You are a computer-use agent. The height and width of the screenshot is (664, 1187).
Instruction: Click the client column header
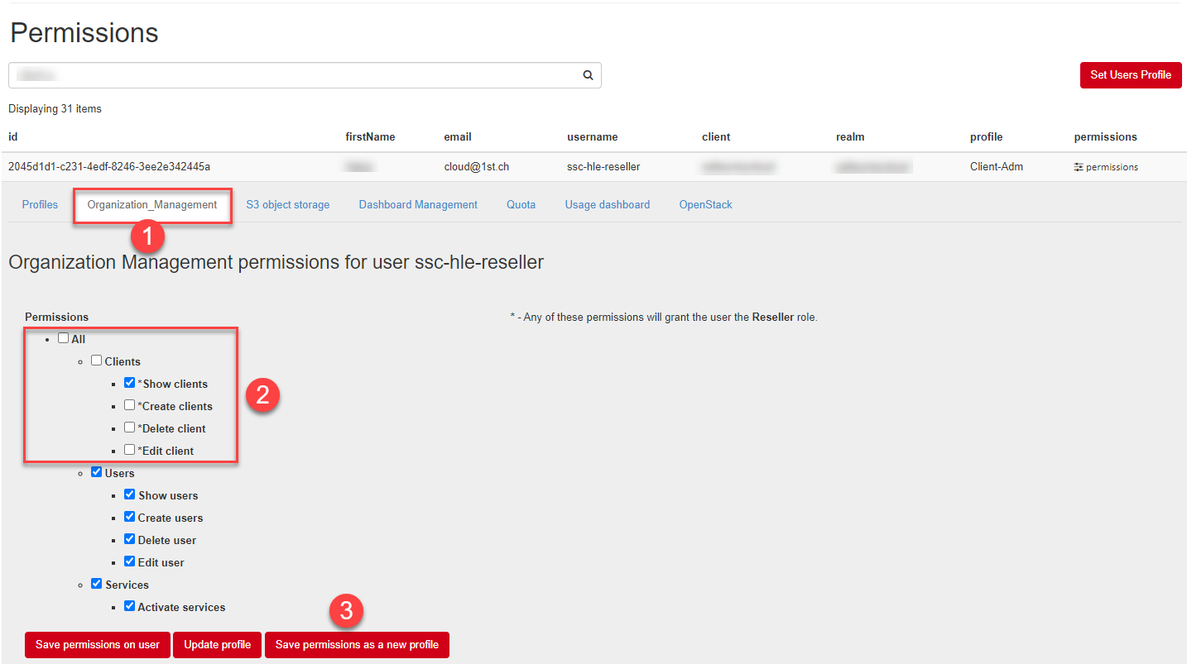pyautogui.click(x=716, y=137)
